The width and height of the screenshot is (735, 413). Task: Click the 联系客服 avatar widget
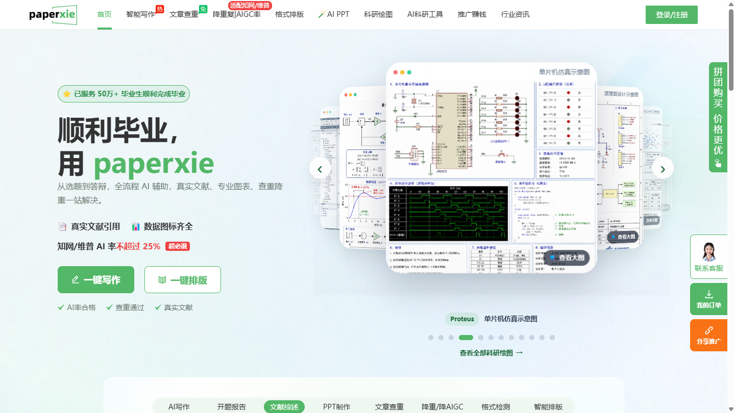point(708,256)
